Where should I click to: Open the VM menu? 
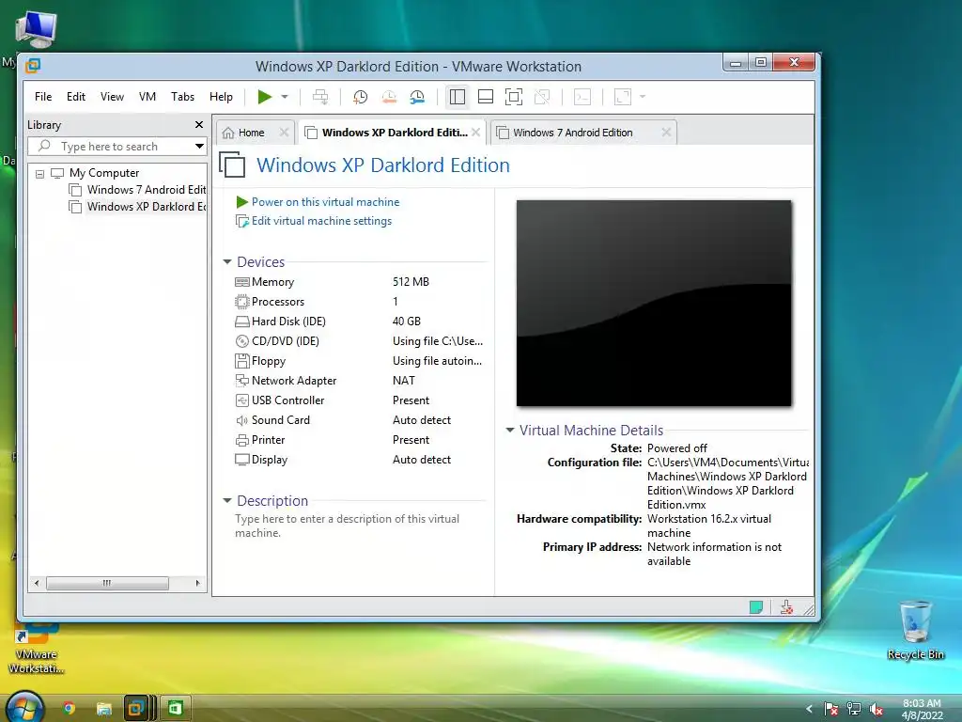coord(147,97)
